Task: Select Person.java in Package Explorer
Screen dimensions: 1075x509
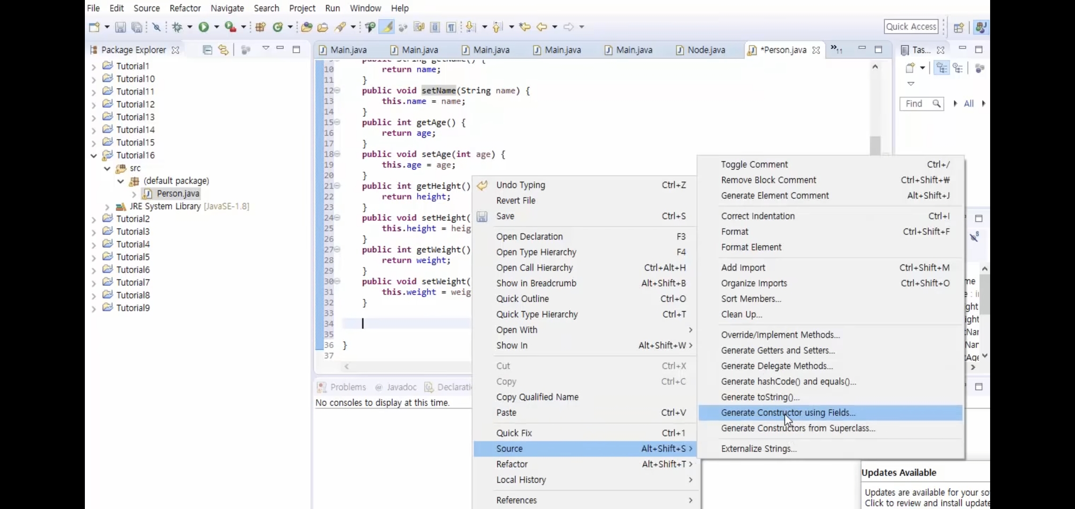Action: (178, 194)
